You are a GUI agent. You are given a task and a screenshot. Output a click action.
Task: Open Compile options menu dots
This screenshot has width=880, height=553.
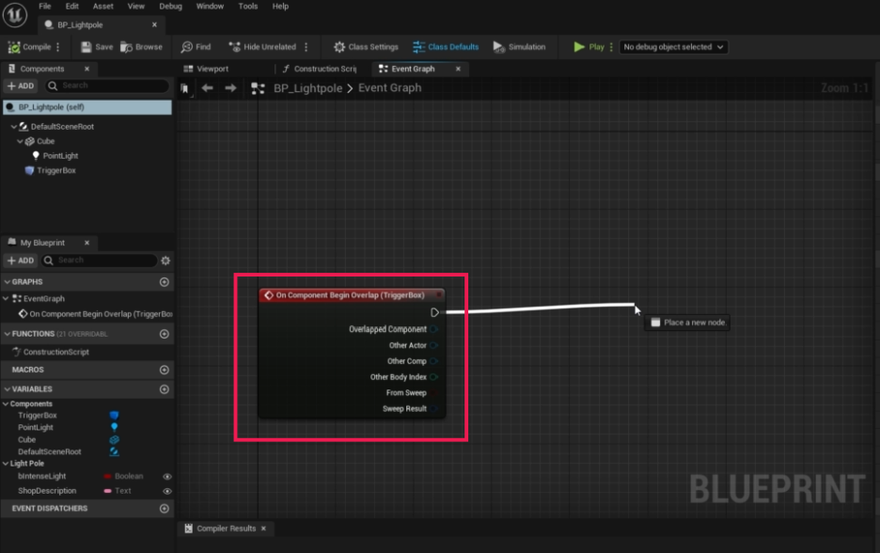click(x=57, y=47)
